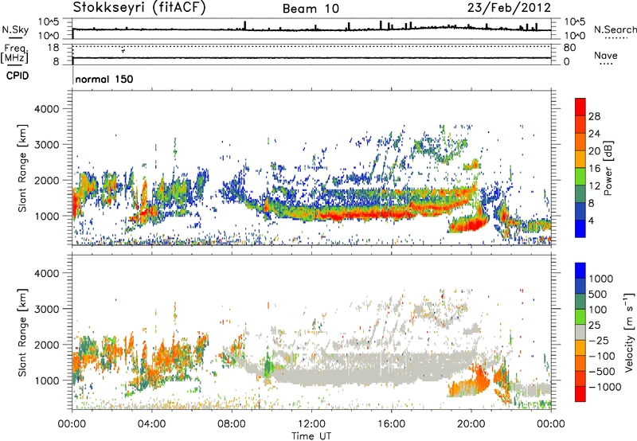Click the "2000" tick on velocity panel
Viewport: 637px width, 441px height.
click(x=46, y=345)
